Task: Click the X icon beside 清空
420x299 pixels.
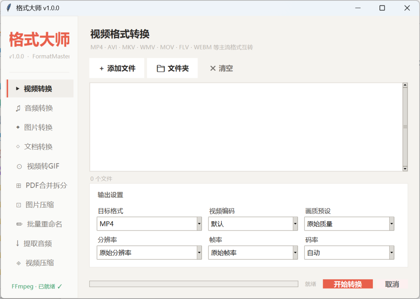Action: pos(213,68)
